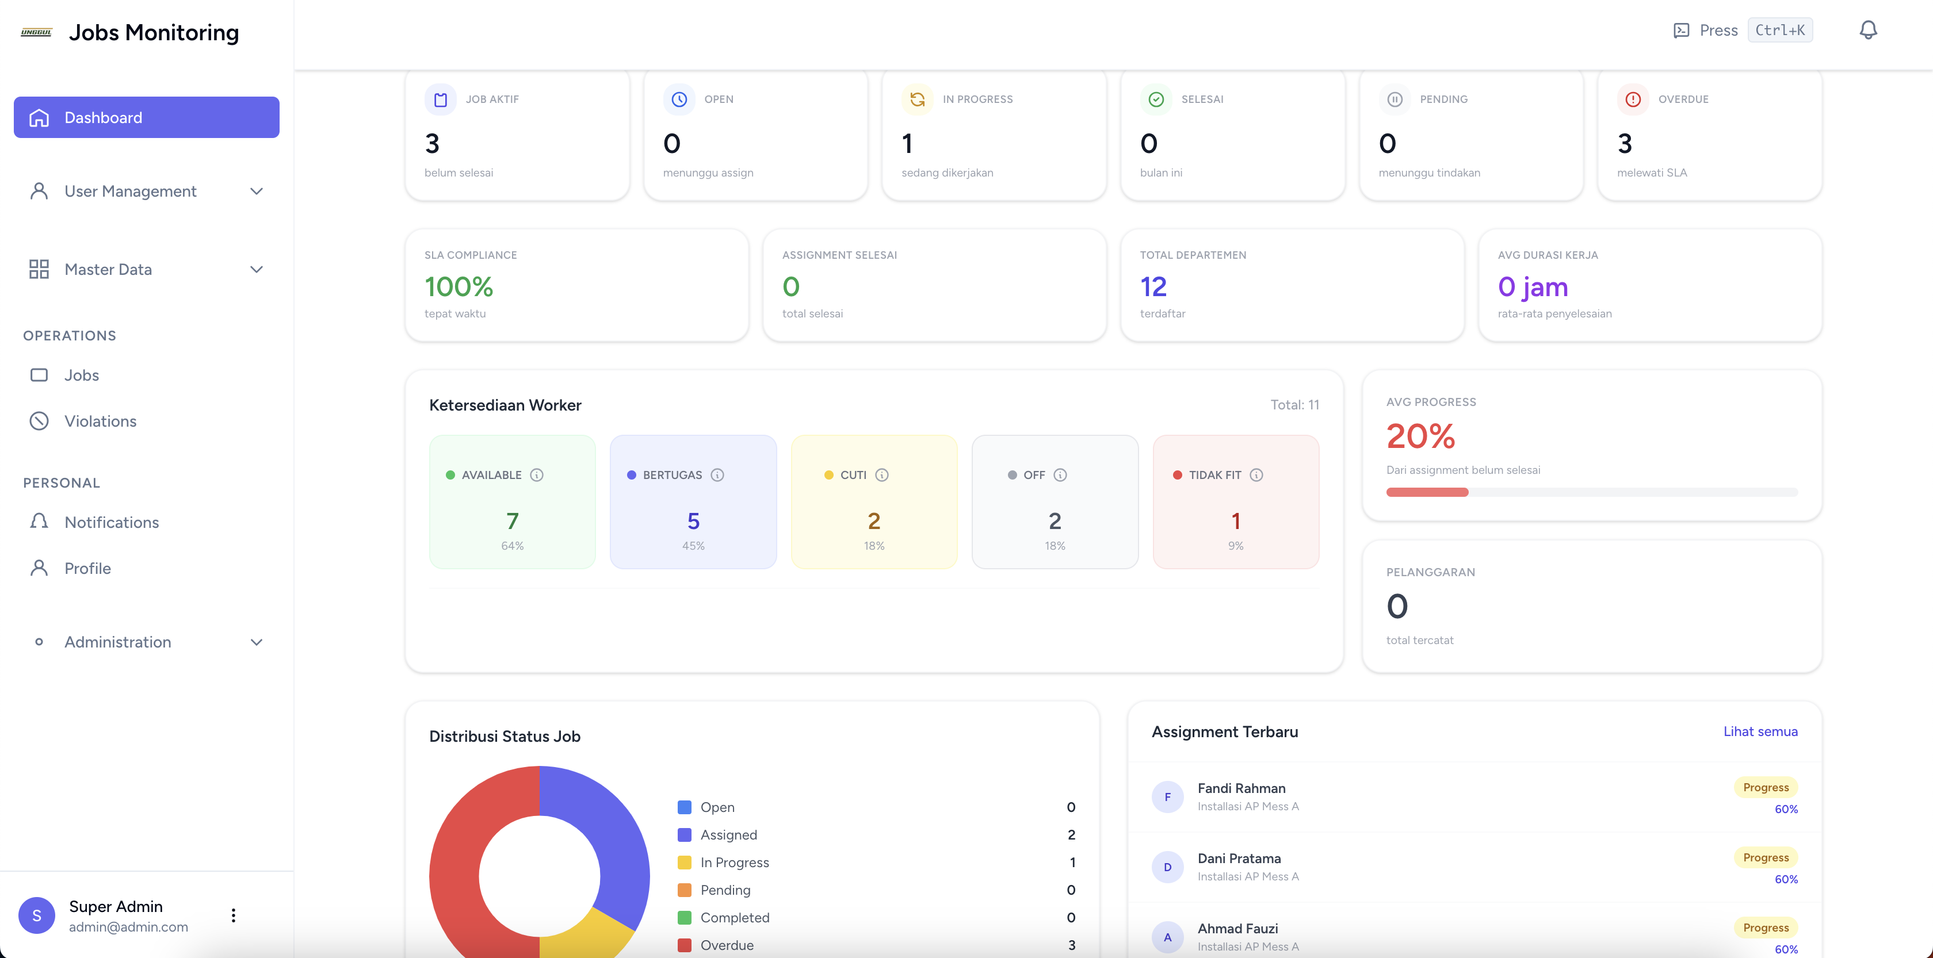The width and height of the screenshot is (1933, 958).
Task: Click the Available info icon
Action: pos(537,475)
